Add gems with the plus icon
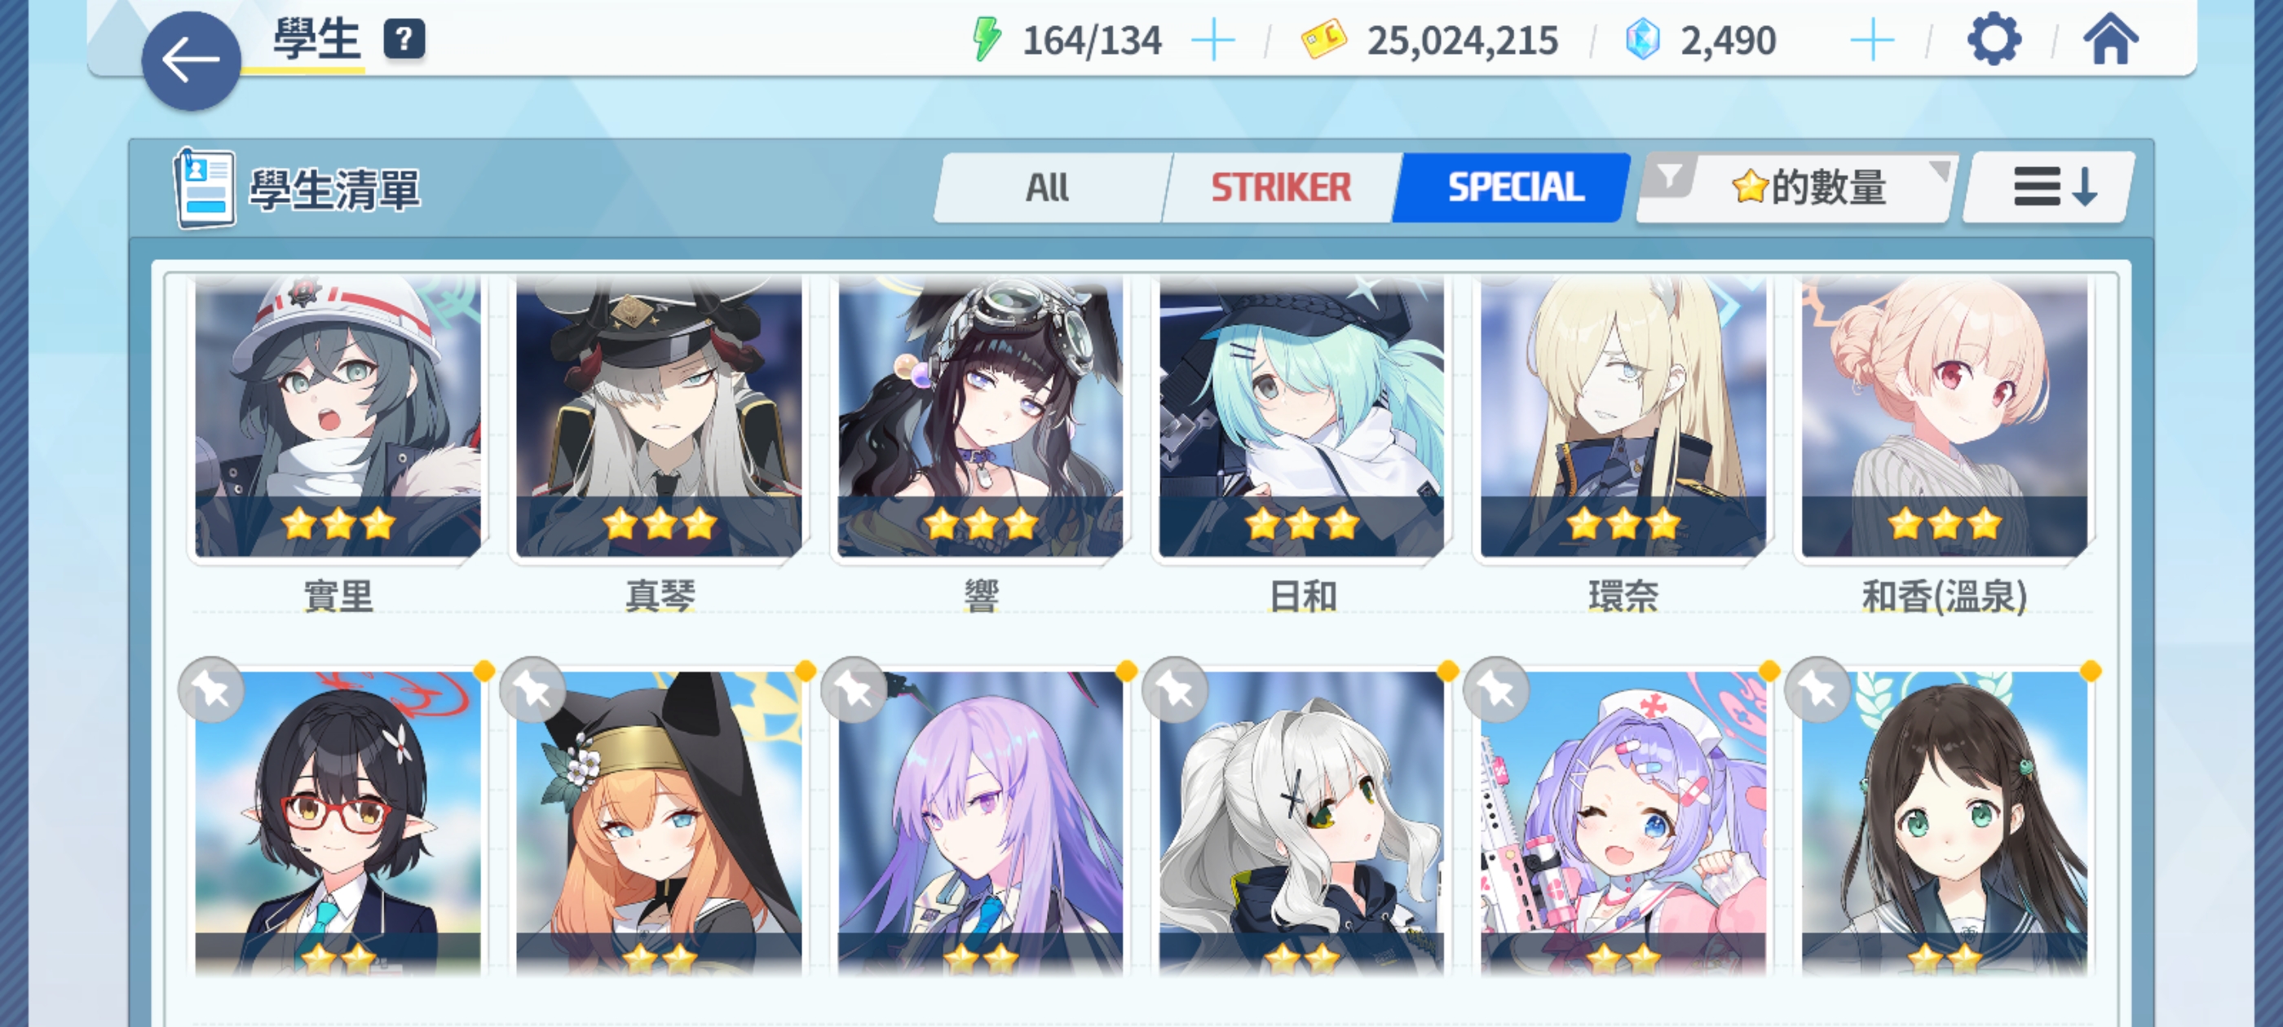This screenshot has height=1027, width=2283. [1873, 41]
